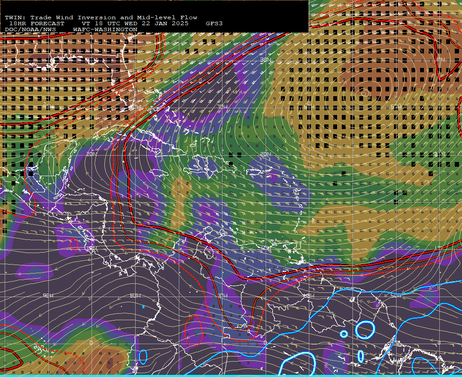Click the 90W label over the Pacific

[49, 295]
